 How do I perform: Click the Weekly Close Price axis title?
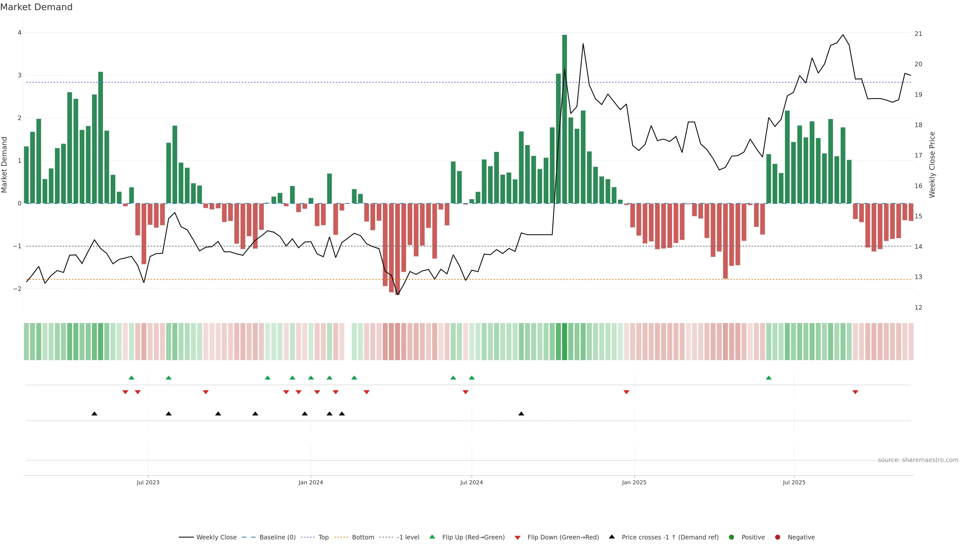pos(932,165)
